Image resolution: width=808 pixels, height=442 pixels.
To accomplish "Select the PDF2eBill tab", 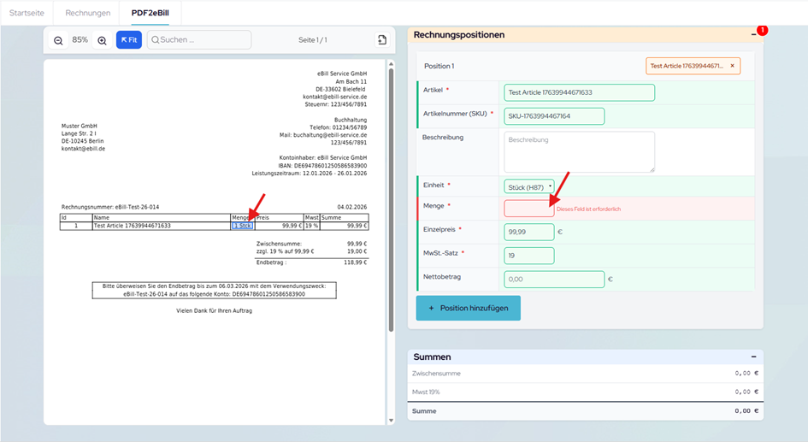I will (150, 13).
